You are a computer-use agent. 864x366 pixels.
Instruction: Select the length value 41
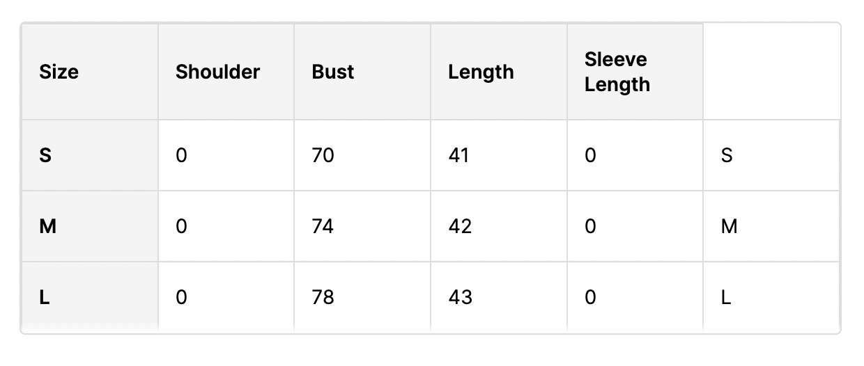pos(459,155)
